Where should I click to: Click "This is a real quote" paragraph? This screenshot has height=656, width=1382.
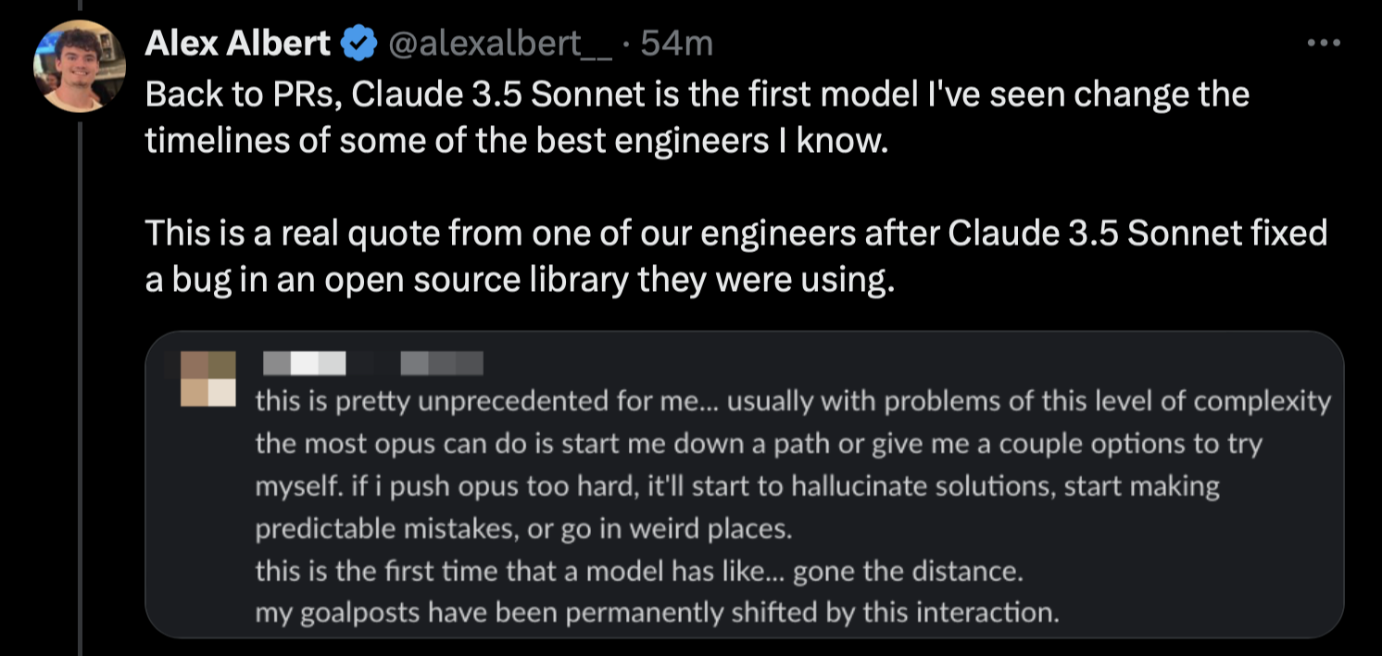click(735, 233)
